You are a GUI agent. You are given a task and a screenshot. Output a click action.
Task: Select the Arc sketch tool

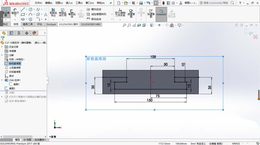click(30, 14)
